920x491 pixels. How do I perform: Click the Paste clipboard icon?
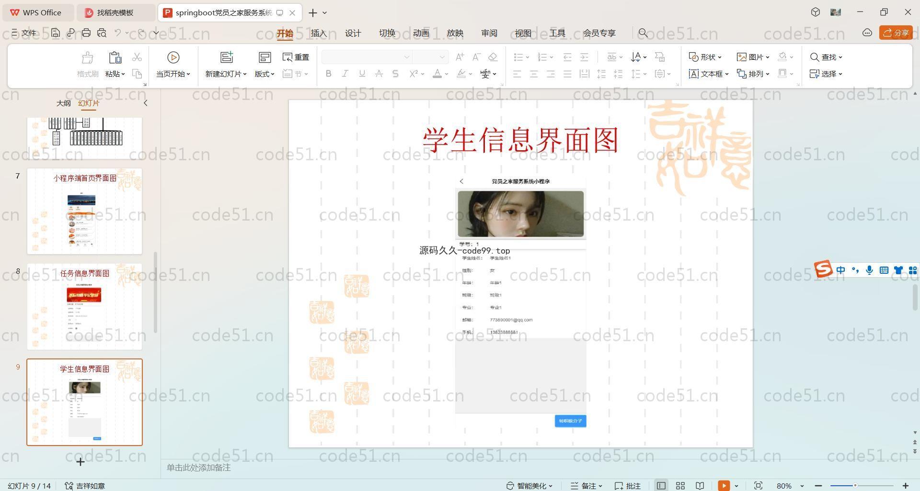[115, 57]
